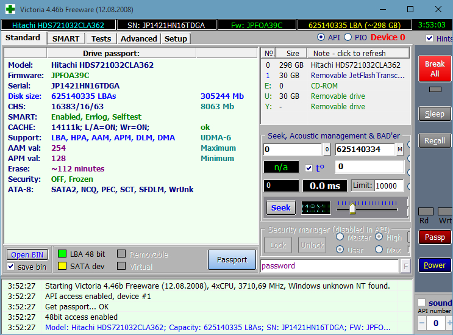This screenshot has width=453, height=335.
Task: Toggle the temperature t° checkbox
Action: pyautogui.click(x=309, y=168)
